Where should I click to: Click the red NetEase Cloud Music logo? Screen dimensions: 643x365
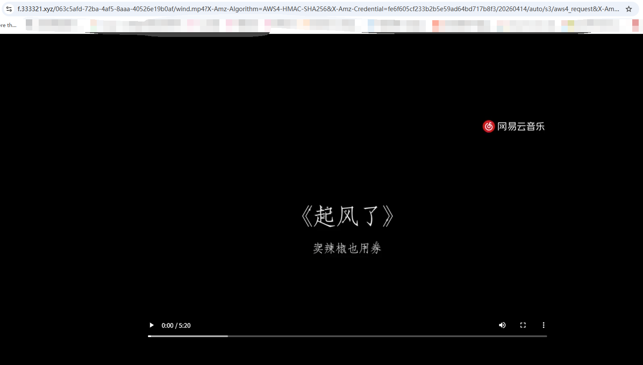click(489, 126)
